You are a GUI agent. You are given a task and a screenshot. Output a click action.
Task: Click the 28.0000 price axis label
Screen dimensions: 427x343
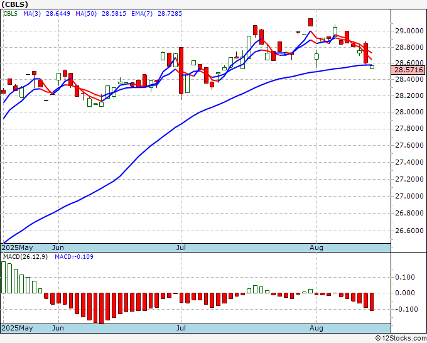[409, 112]
